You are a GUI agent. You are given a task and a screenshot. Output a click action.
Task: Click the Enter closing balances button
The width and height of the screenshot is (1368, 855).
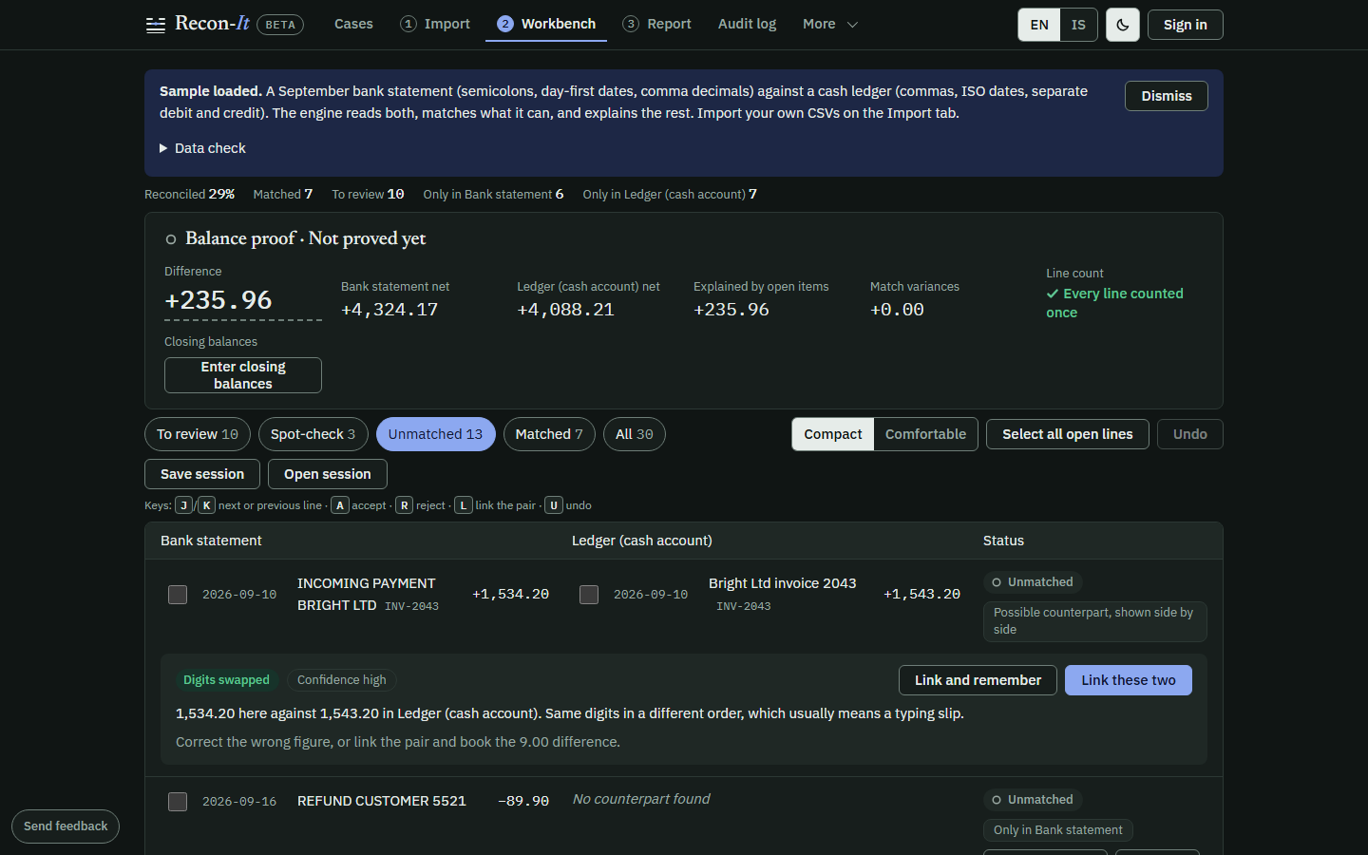point(243,375)
